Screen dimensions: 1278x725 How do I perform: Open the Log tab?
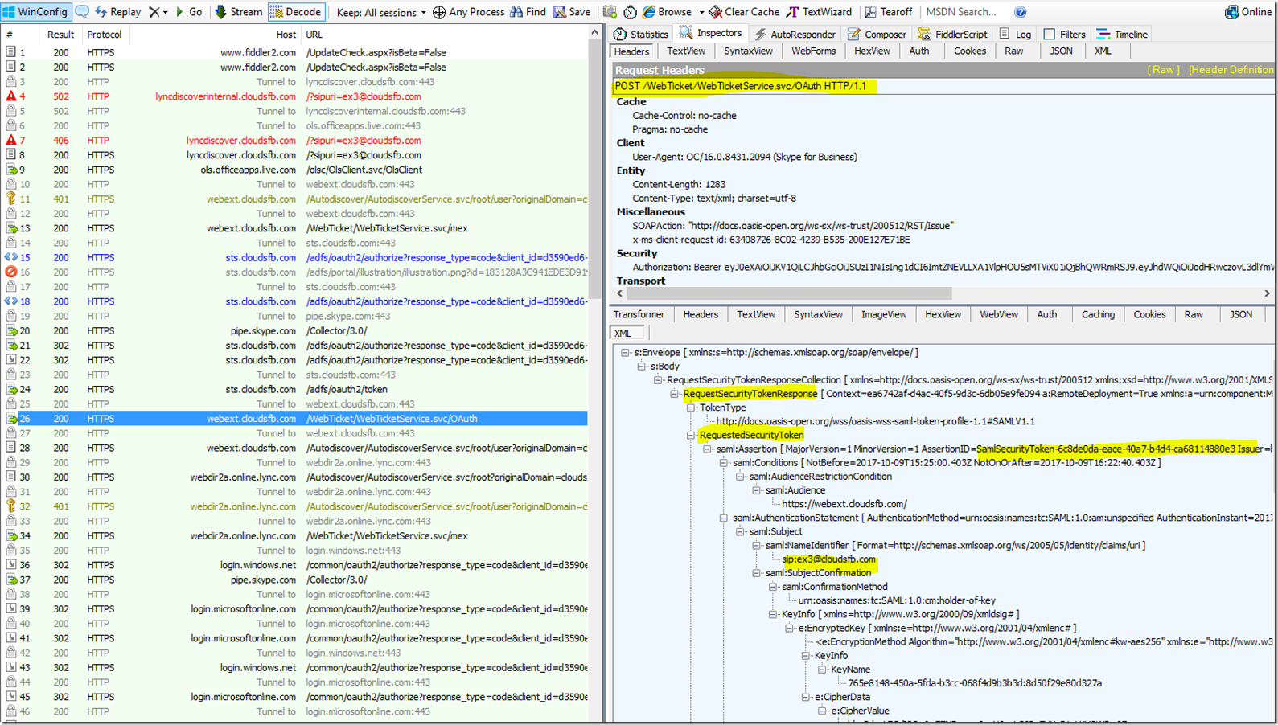point(1015,34)
